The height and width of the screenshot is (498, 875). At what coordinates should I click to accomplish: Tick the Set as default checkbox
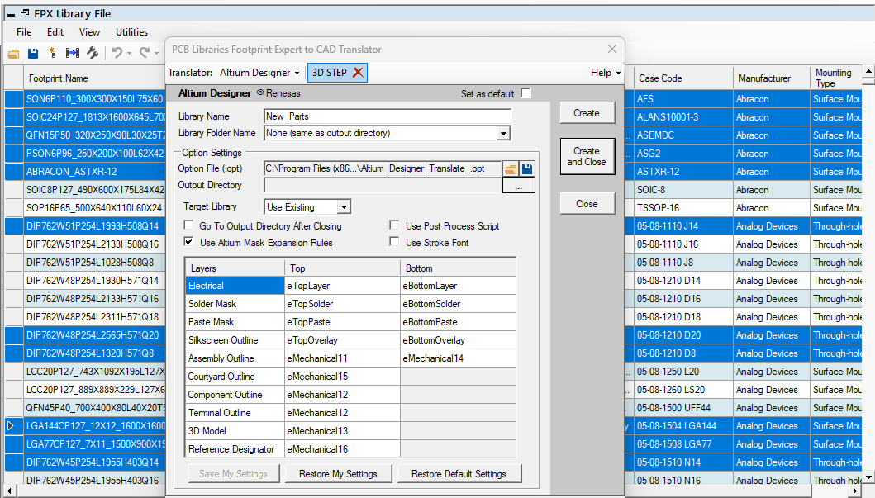point(525,93)
